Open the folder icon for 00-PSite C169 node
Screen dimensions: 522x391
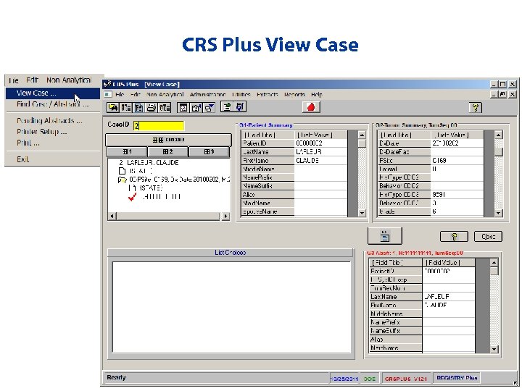click(123, 180)
